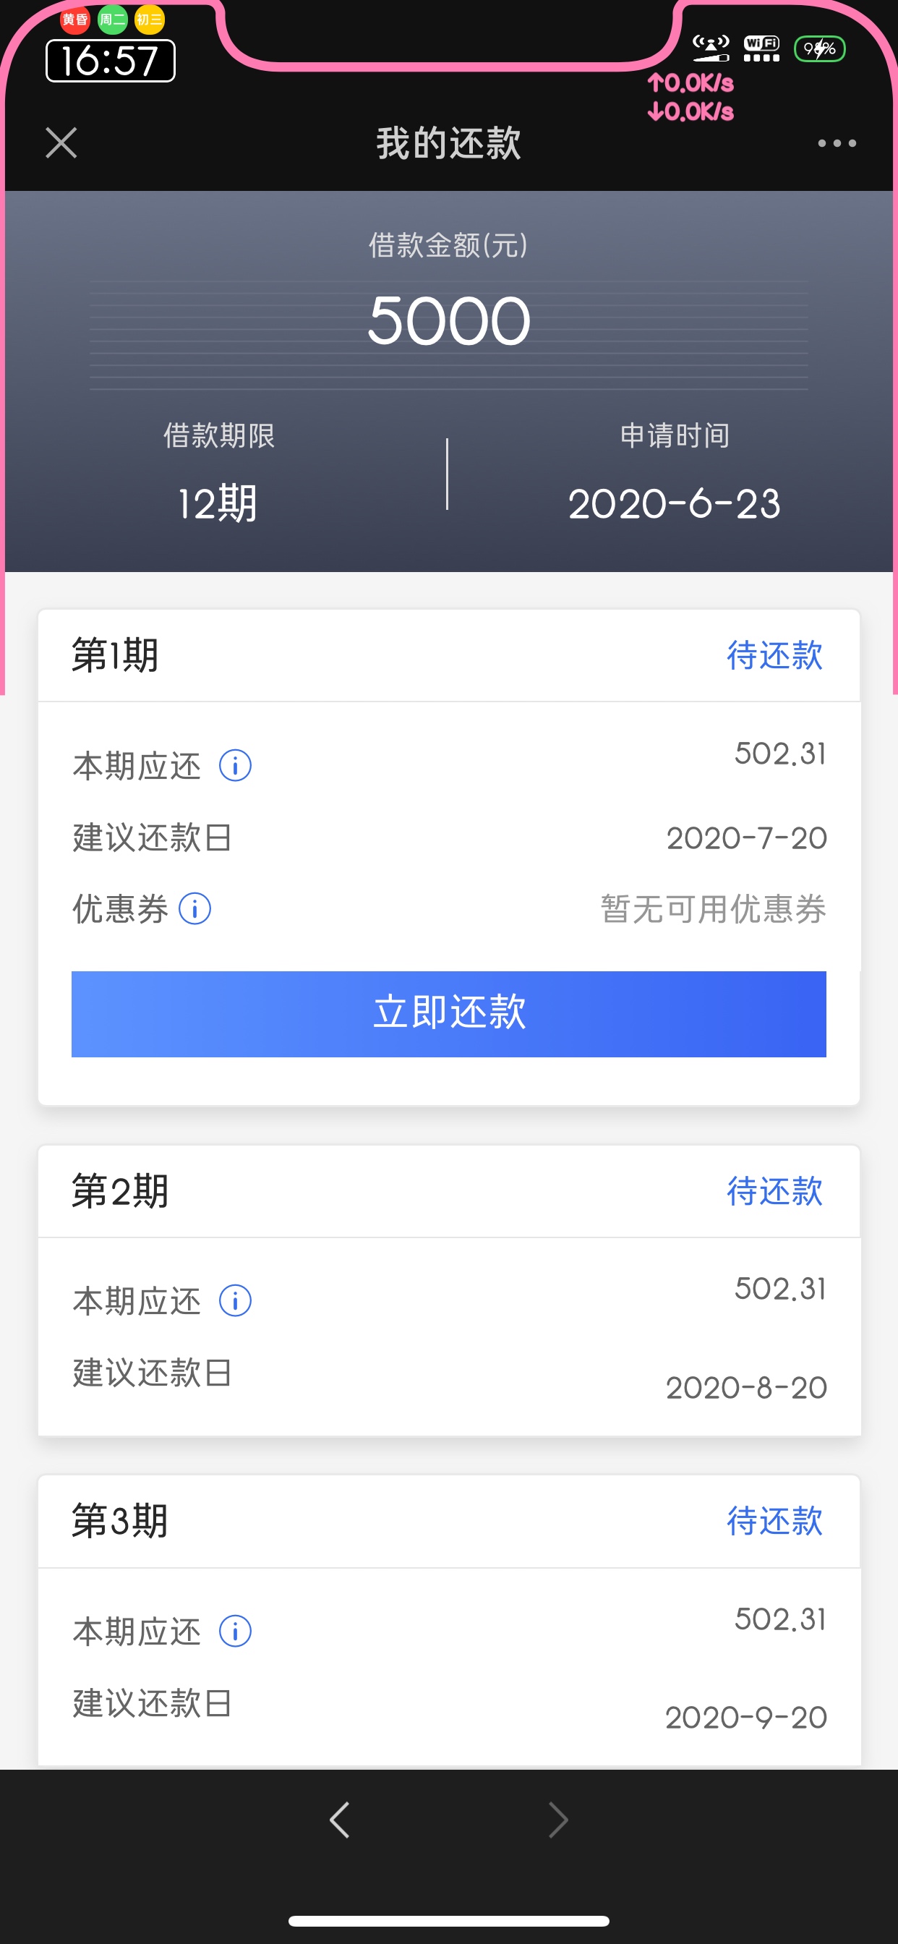
Task: Tap 待还款 status for 第1期
Action: [x=774, y=655]
